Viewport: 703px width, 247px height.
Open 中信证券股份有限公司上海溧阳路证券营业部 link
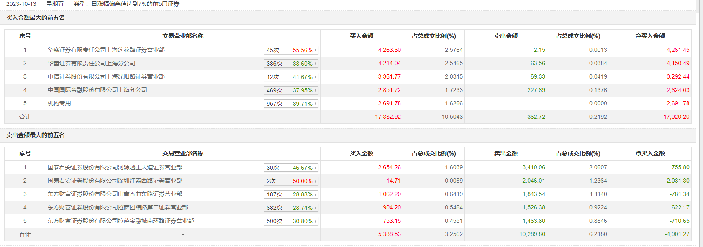coord(106,76)
